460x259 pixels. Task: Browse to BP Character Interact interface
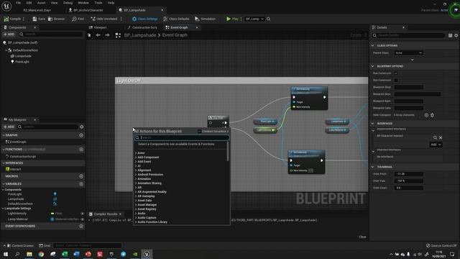click(435, 137)
